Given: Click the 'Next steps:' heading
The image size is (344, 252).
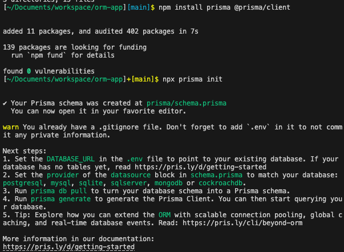Looking at the screenshot, I should [25, 151].
